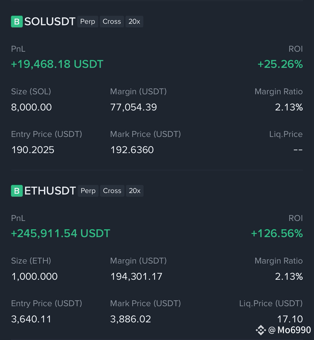314x340 pixels.
Task: Select the SOL PnL +19,468.18 USDT value
Action: [x=57, y=64]
